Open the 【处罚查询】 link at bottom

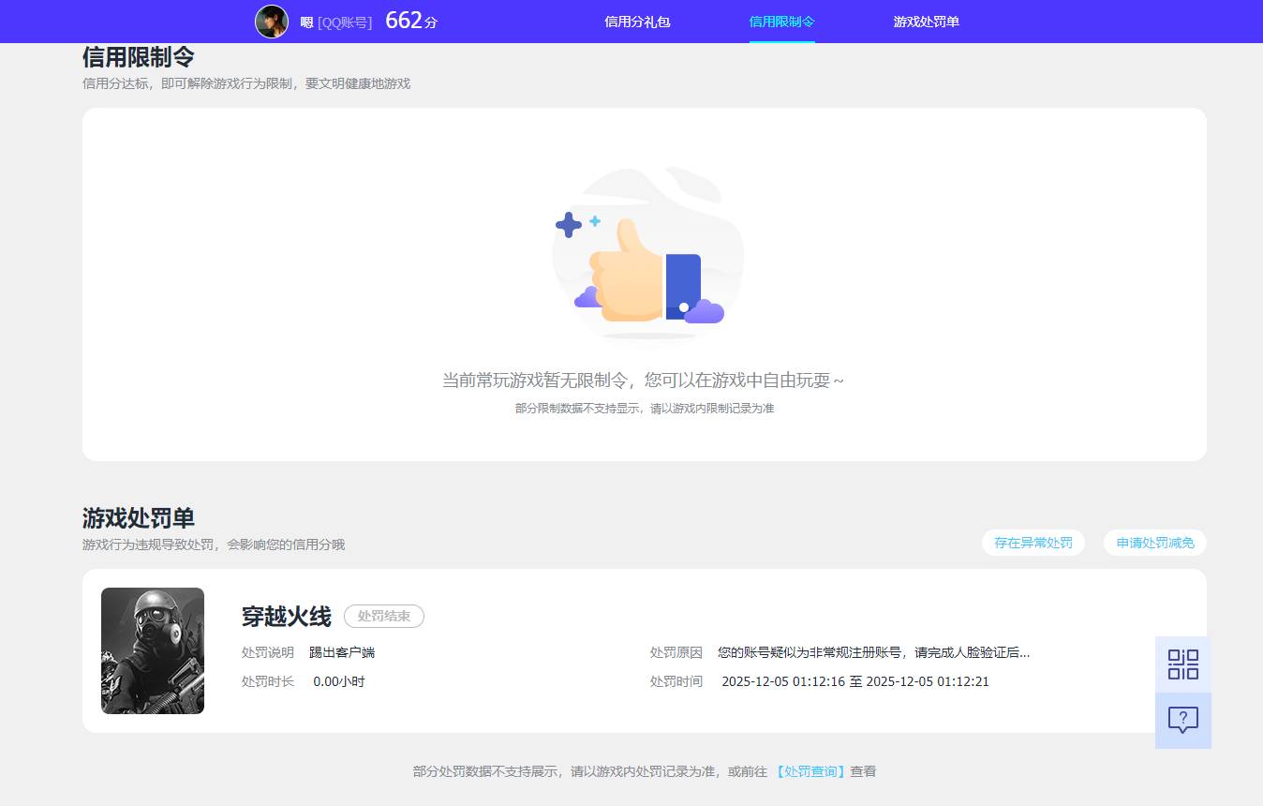click(x=810, y=770)
